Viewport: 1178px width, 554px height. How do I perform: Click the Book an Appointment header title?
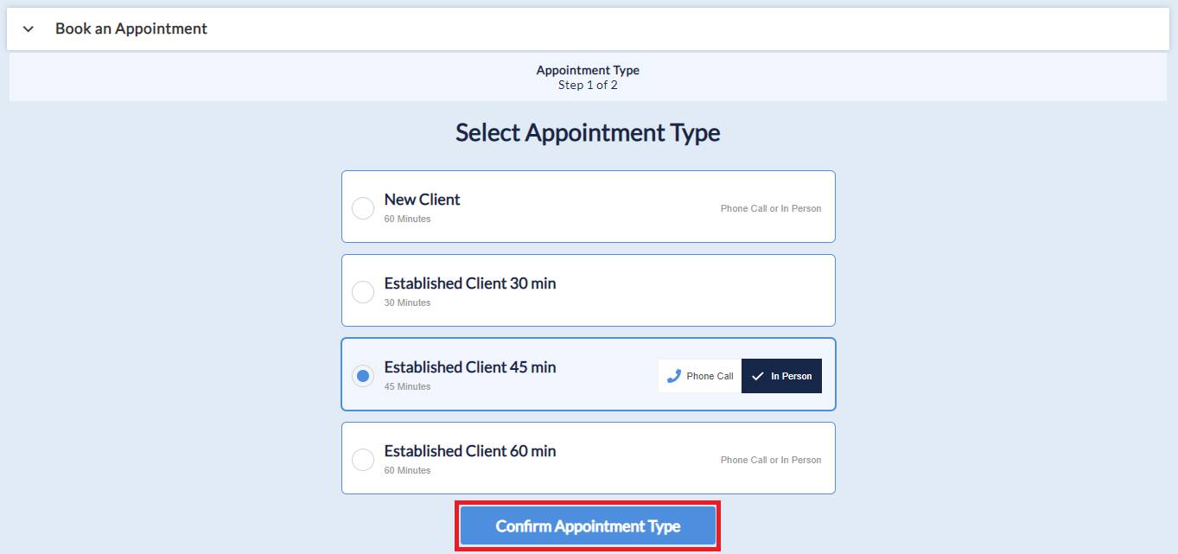point(131,29)
